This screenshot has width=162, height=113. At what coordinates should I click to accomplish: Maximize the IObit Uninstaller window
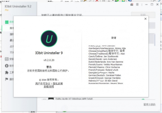pos(152,4)
